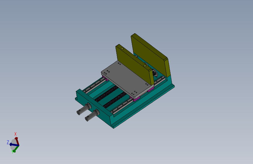Select the green Y-axis arrow of the triad
This screenshot has width=253, height=164.
[x=16, y=149]
